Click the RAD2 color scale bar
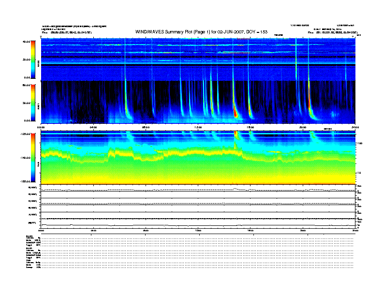383x296 pixels. pyautogui.click(x=33, y=59)
